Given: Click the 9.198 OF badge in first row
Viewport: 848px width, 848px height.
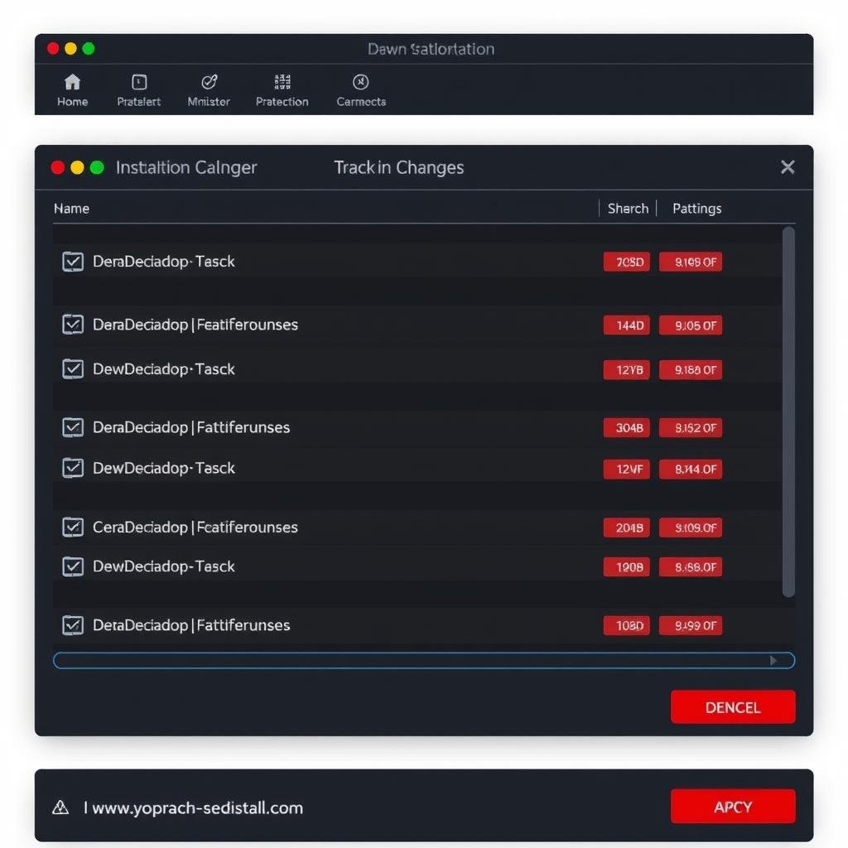Looking at the screenshot, I should 691,262.
